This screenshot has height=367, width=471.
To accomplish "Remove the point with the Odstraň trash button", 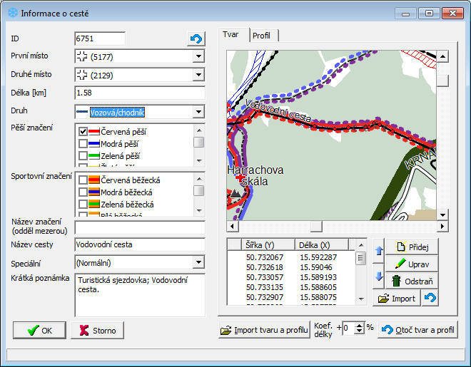I will pyautogui.click(x=412, y=281).
